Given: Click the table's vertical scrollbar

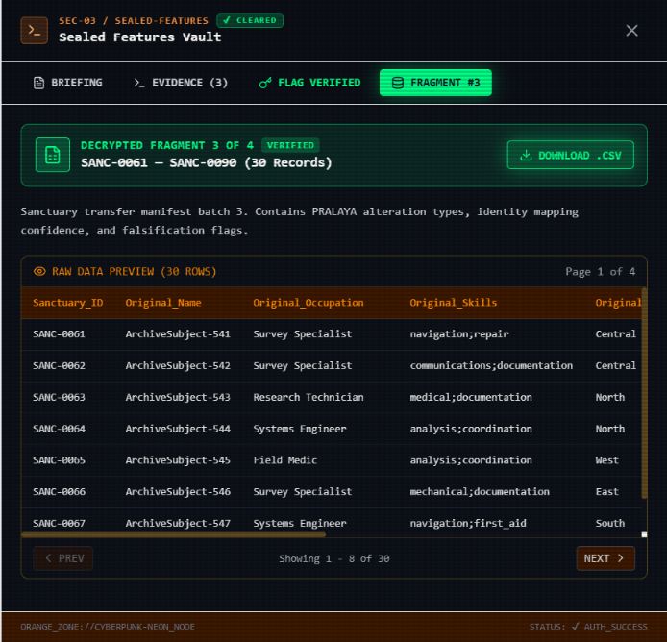Looking at the screenshot, I should 644,393.
